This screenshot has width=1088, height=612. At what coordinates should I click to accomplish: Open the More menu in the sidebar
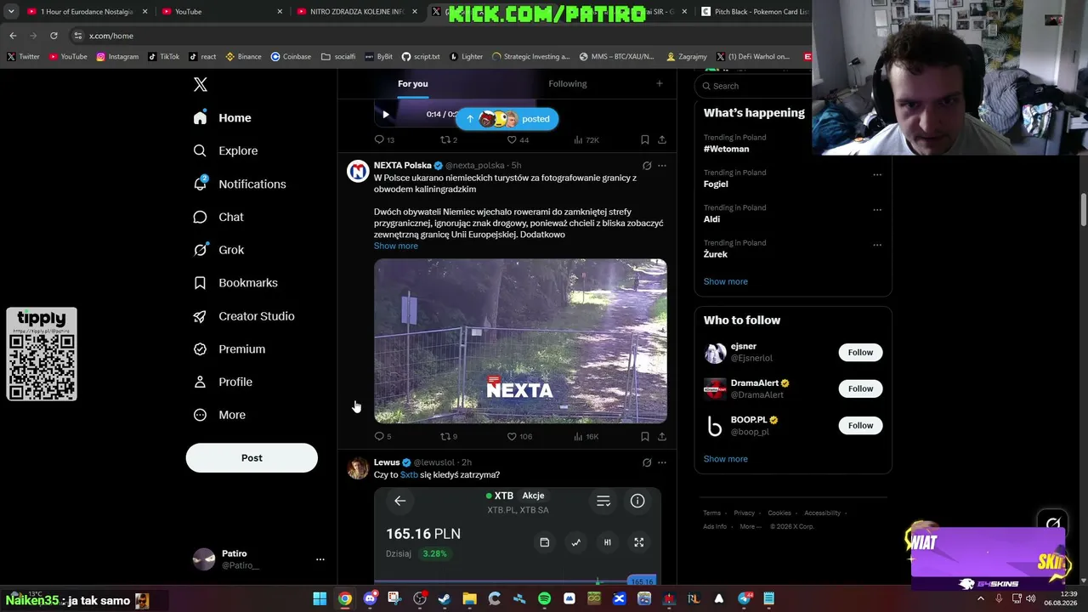click(x=219, y=415)
